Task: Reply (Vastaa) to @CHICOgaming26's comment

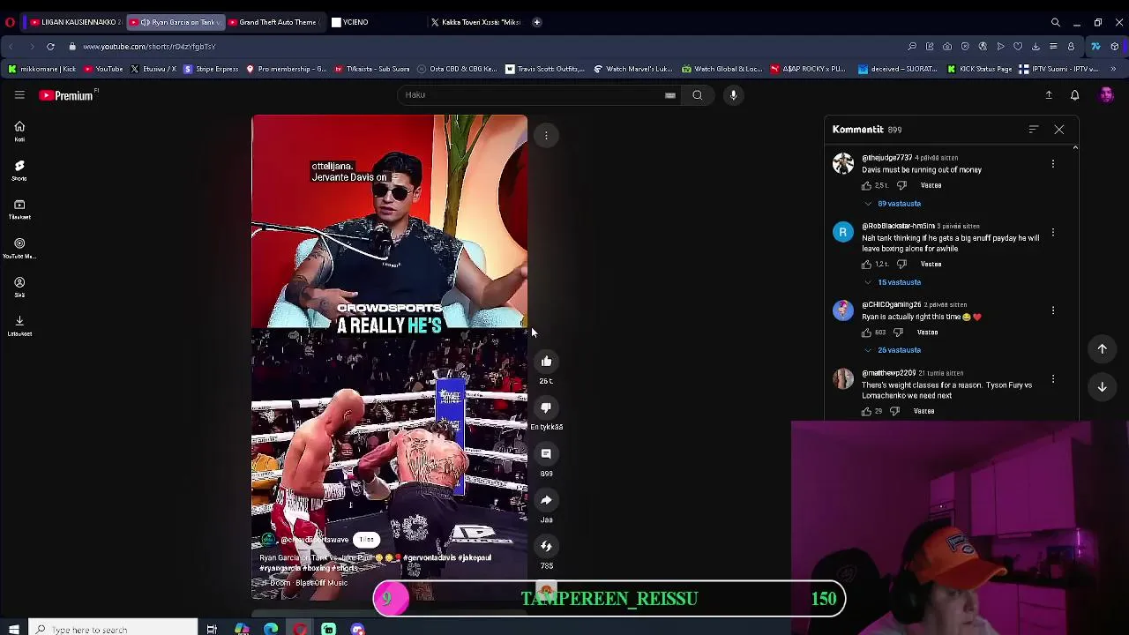Action: point(928,332)
